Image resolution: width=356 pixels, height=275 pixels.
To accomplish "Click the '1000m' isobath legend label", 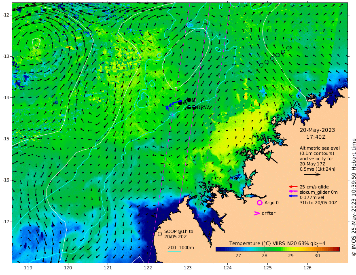I will pyautogui.click(x=186, y=247).
